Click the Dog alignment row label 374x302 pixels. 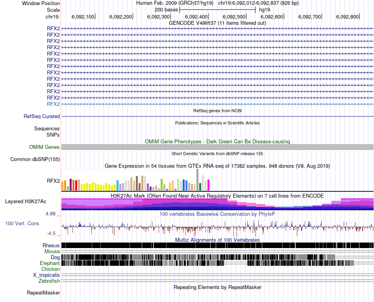55,257
